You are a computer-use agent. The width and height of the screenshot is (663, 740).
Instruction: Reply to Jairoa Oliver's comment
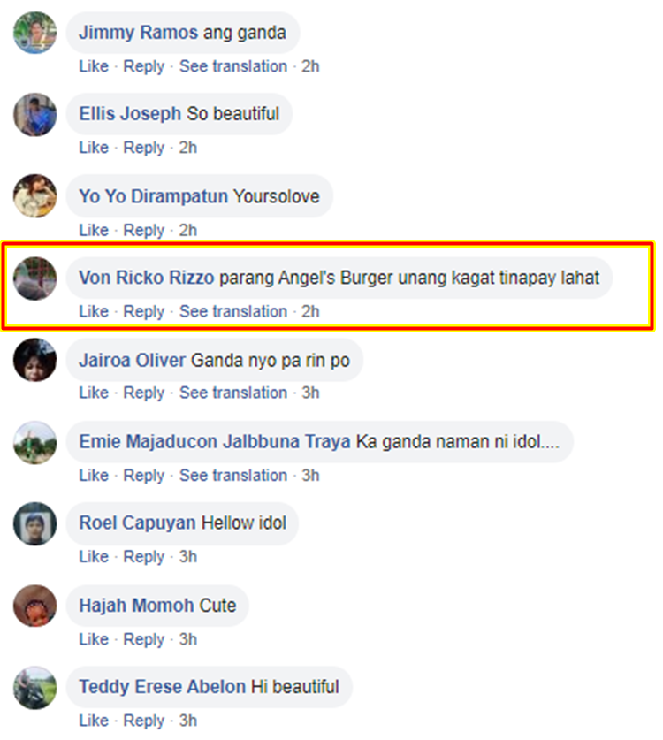(143, 393)
